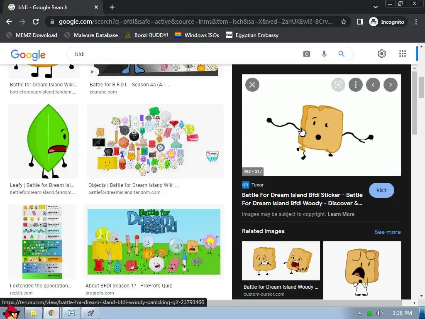Open a new browser tab
Screen dimensions: 425x319
[x=112, y=7]
